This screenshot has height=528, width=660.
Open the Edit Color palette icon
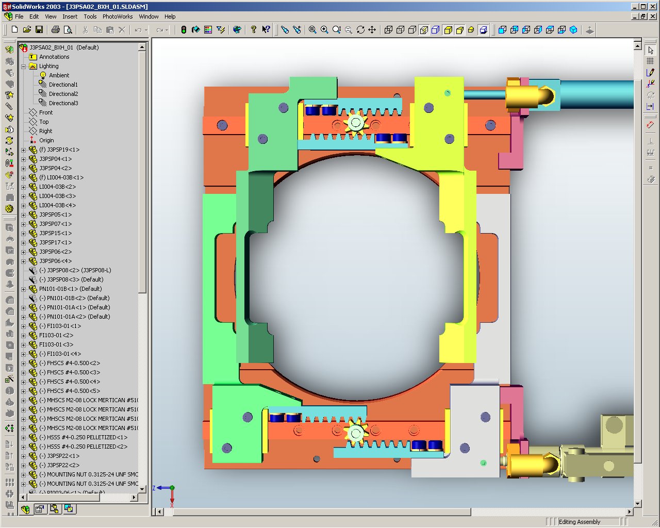(208, 30)
